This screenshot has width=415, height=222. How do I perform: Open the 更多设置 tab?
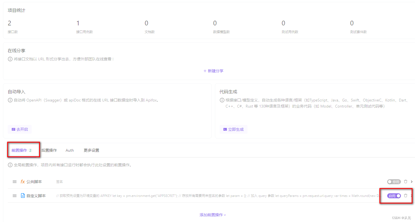91,150
